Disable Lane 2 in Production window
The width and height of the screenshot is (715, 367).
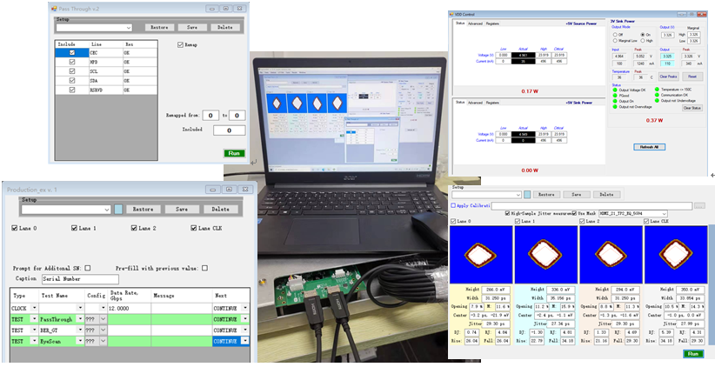(135, 229)
